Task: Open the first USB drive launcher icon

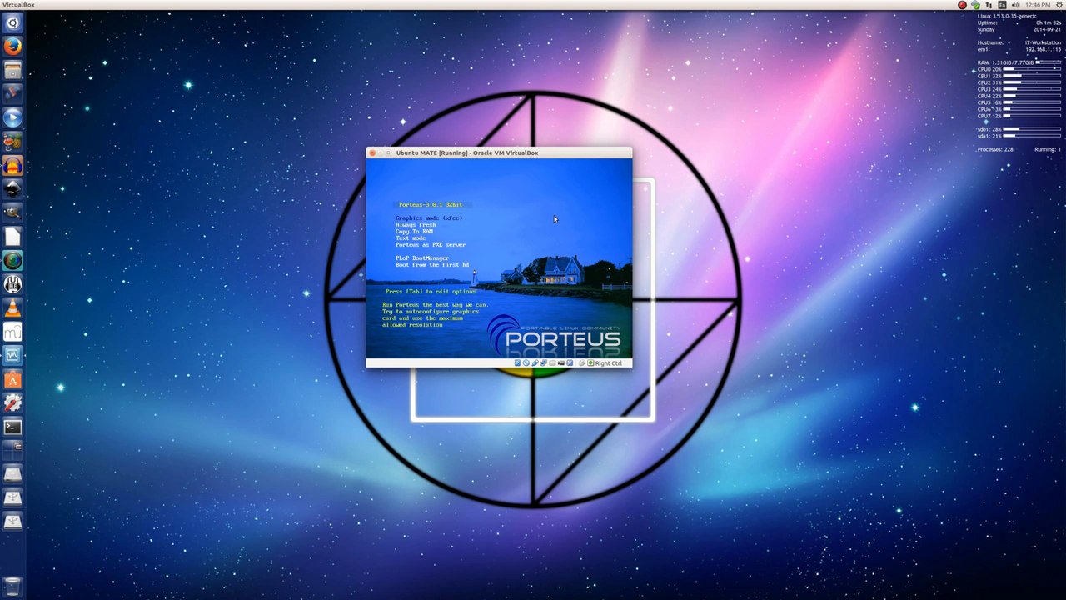Action: click(x=12, y=497)
